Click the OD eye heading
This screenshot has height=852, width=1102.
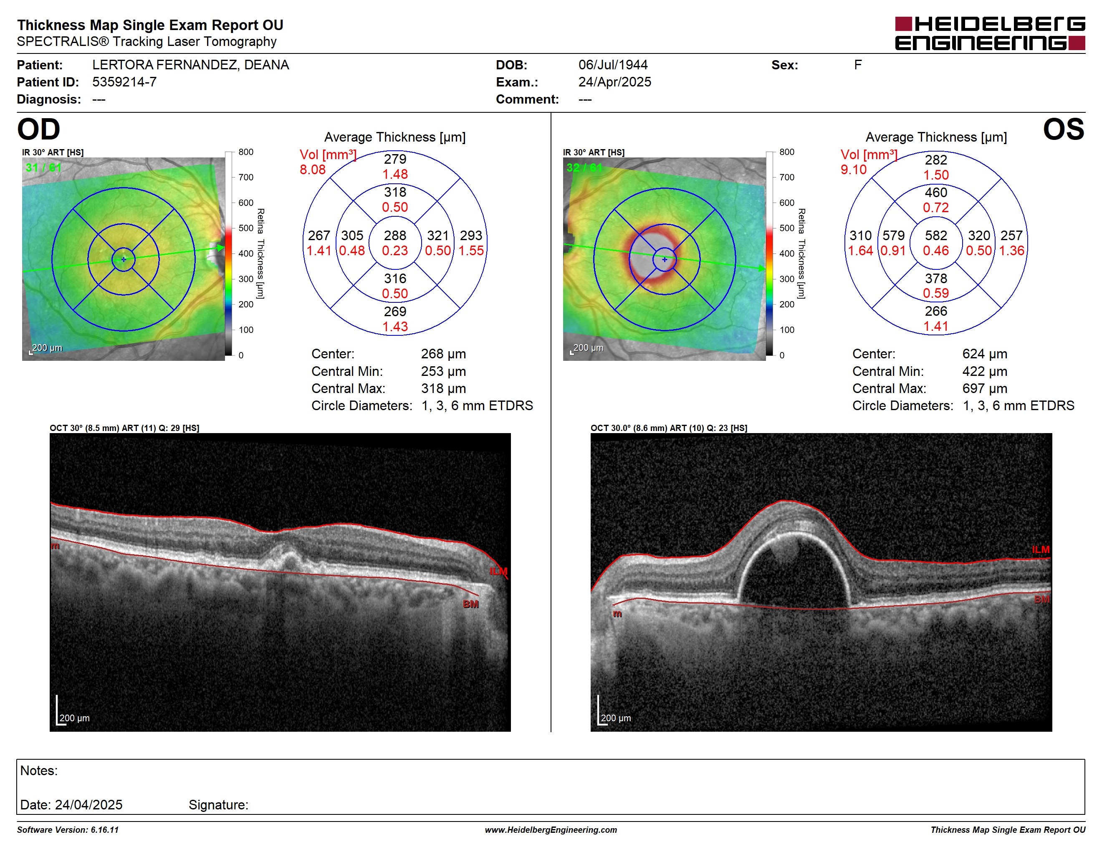tap(39, 129)
